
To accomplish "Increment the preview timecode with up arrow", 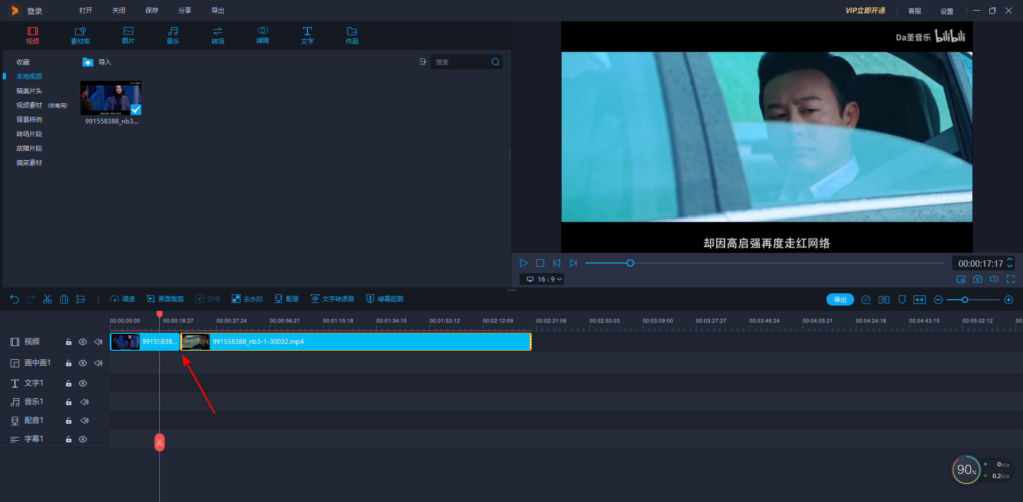I will coord(1010,260).
